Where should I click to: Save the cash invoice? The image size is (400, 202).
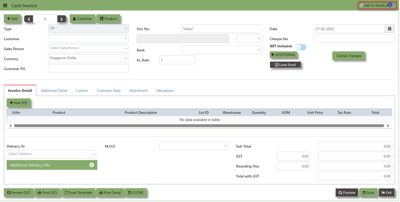[368, 193]
